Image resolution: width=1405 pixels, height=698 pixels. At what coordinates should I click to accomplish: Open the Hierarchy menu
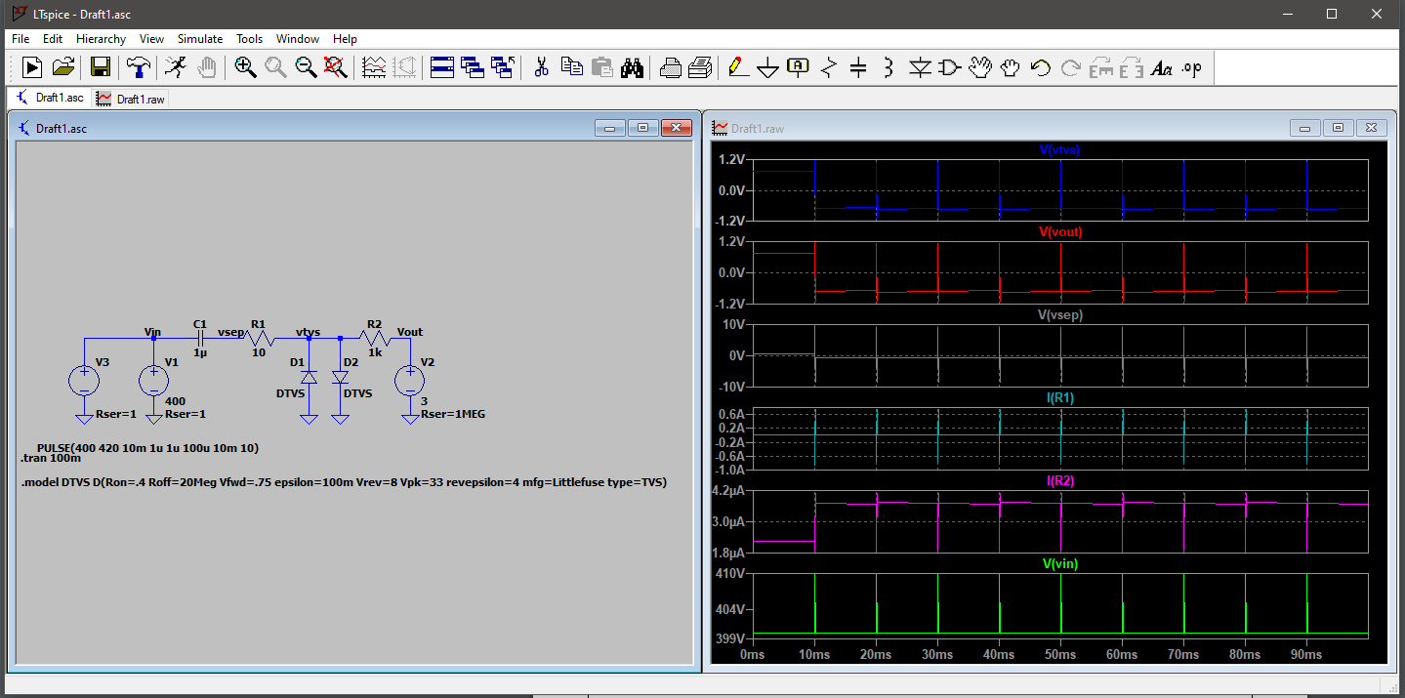tap(101, 39)
